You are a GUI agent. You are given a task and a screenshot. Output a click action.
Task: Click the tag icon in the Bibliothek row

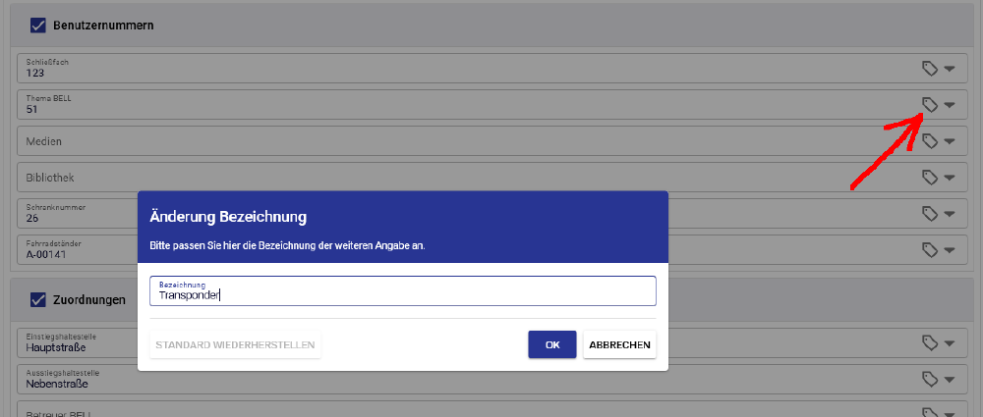[929, 178]
